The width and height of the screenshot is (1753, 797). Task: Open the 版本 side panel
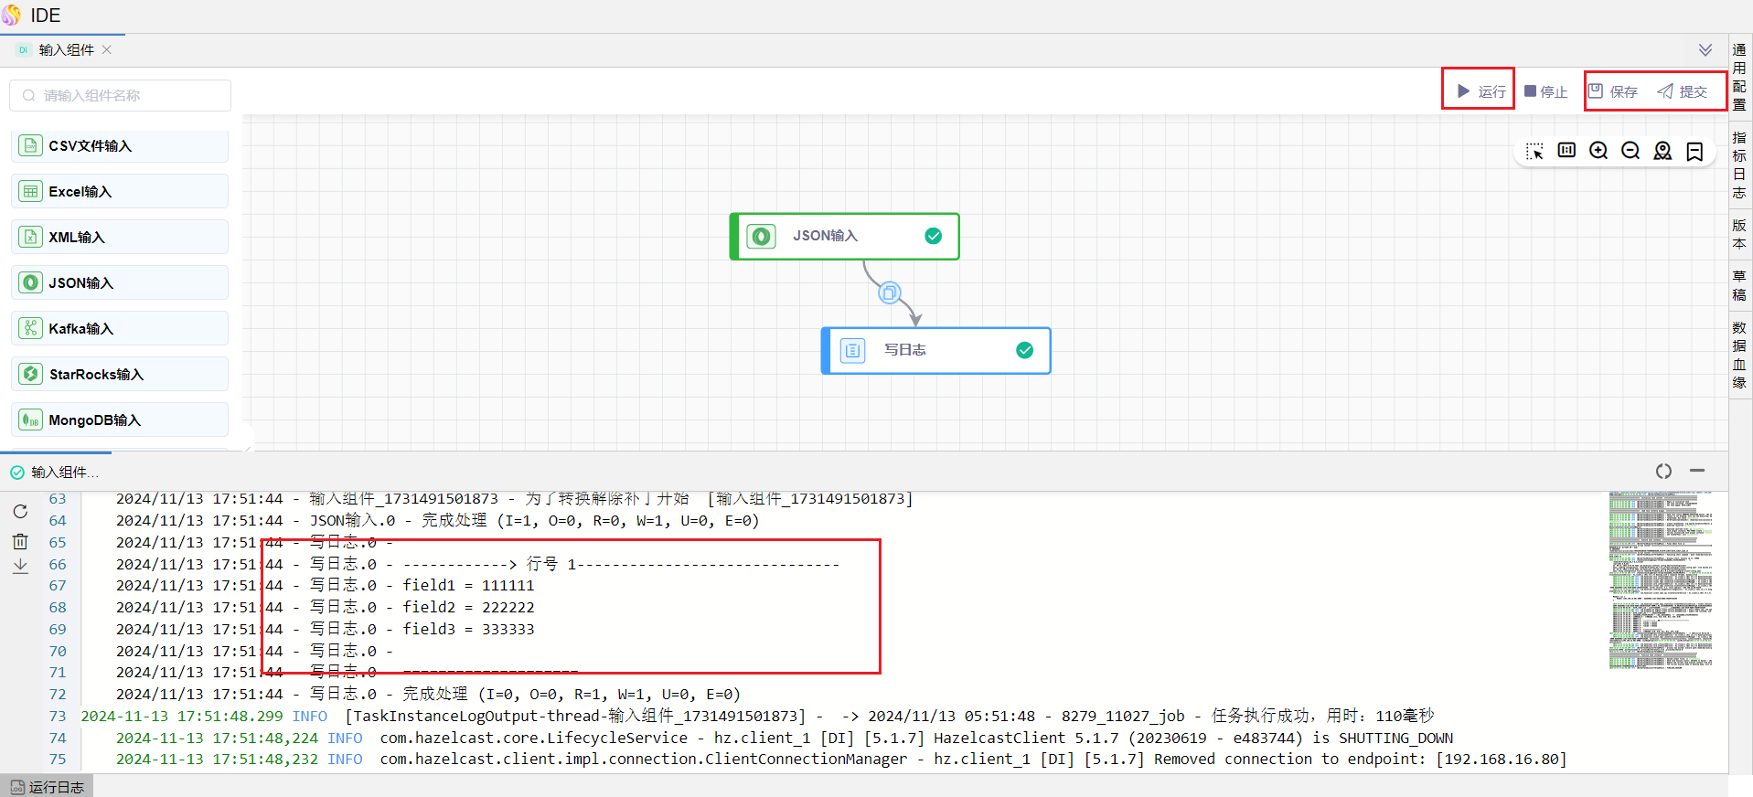coord(1739,234)
